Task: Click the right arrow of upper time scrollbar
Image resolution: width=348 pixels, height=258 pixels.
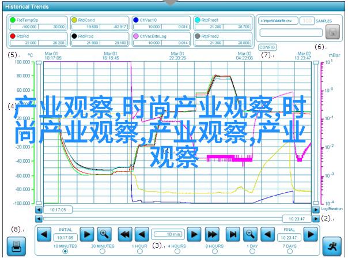Action: pyautogui.click(x=316, y=210)
